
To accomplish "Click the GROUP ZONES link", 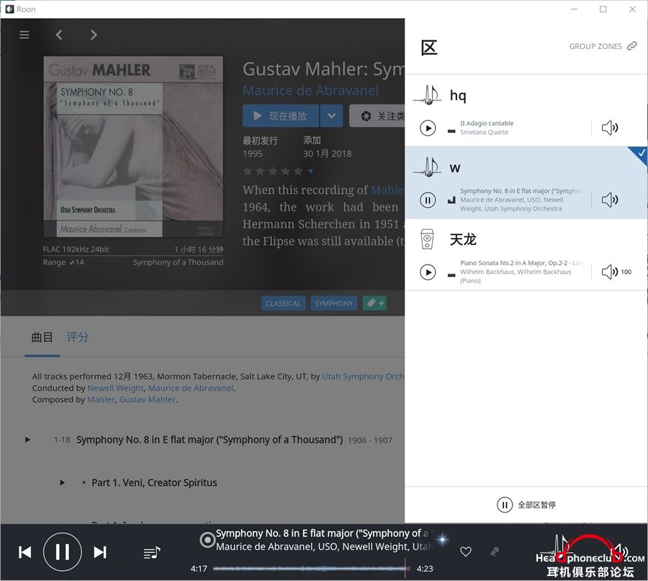I will coord(603,46).
